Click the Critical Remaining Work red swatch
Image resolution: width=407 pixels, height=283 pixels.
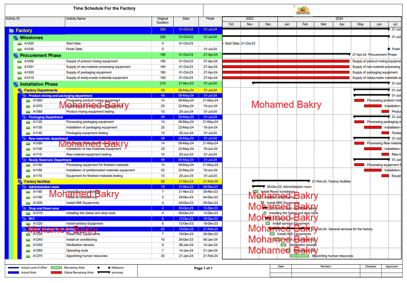point(56,273)
